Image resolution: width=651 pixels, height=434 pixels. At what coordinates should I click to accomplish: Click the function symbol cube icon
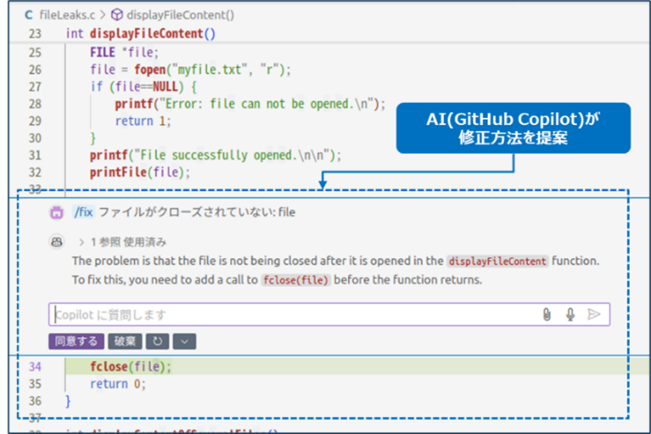[117, 15]
